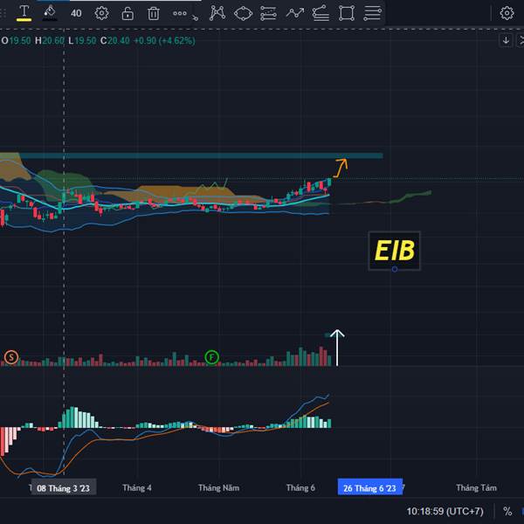Screen dimensions: 524x524
Task: Click the orange S split marker
Action: click(11, 357)
